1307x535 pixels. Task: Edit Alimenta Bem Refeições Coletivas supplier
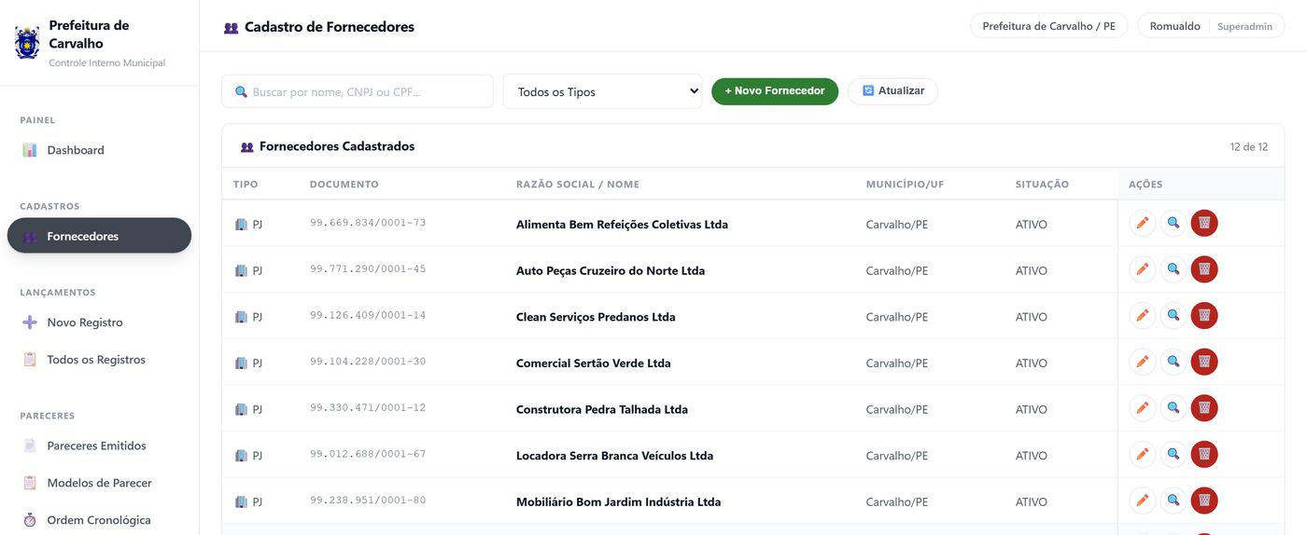[x=1143, y=224]
